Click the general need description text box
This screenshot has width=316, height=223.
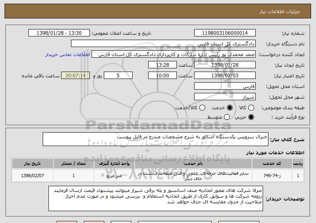click(156, 139)
